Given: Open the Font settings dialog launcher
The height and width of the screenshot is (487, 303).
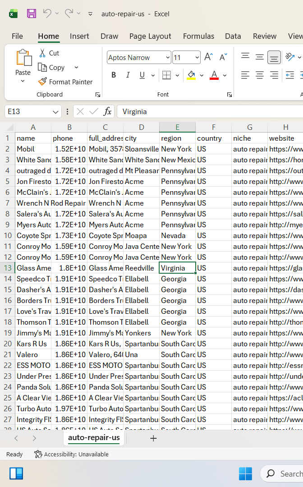Looking at the screenshot, I should pyautogui.click(x=230, y=95).
